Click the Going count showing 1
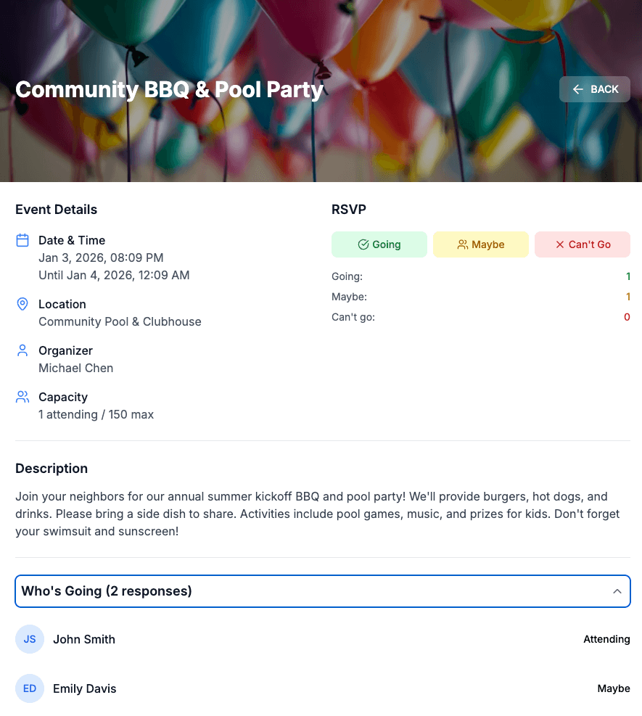642x716 pixels. pyautogui.click(x=627, y=276)
